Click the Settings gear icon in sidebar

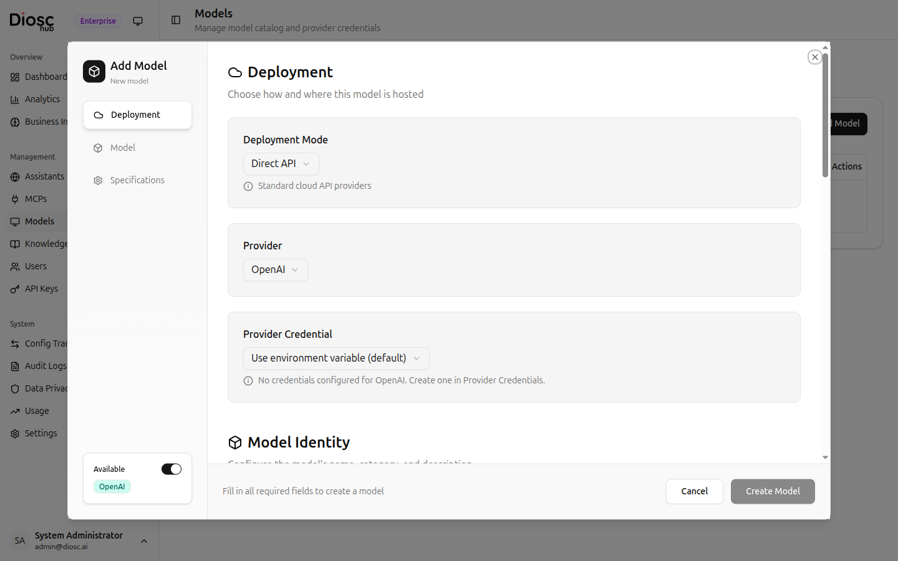(15, 434)
